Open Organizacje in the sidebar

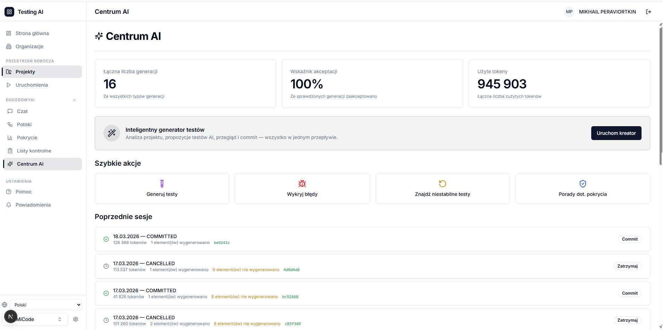tap(42, 46)
